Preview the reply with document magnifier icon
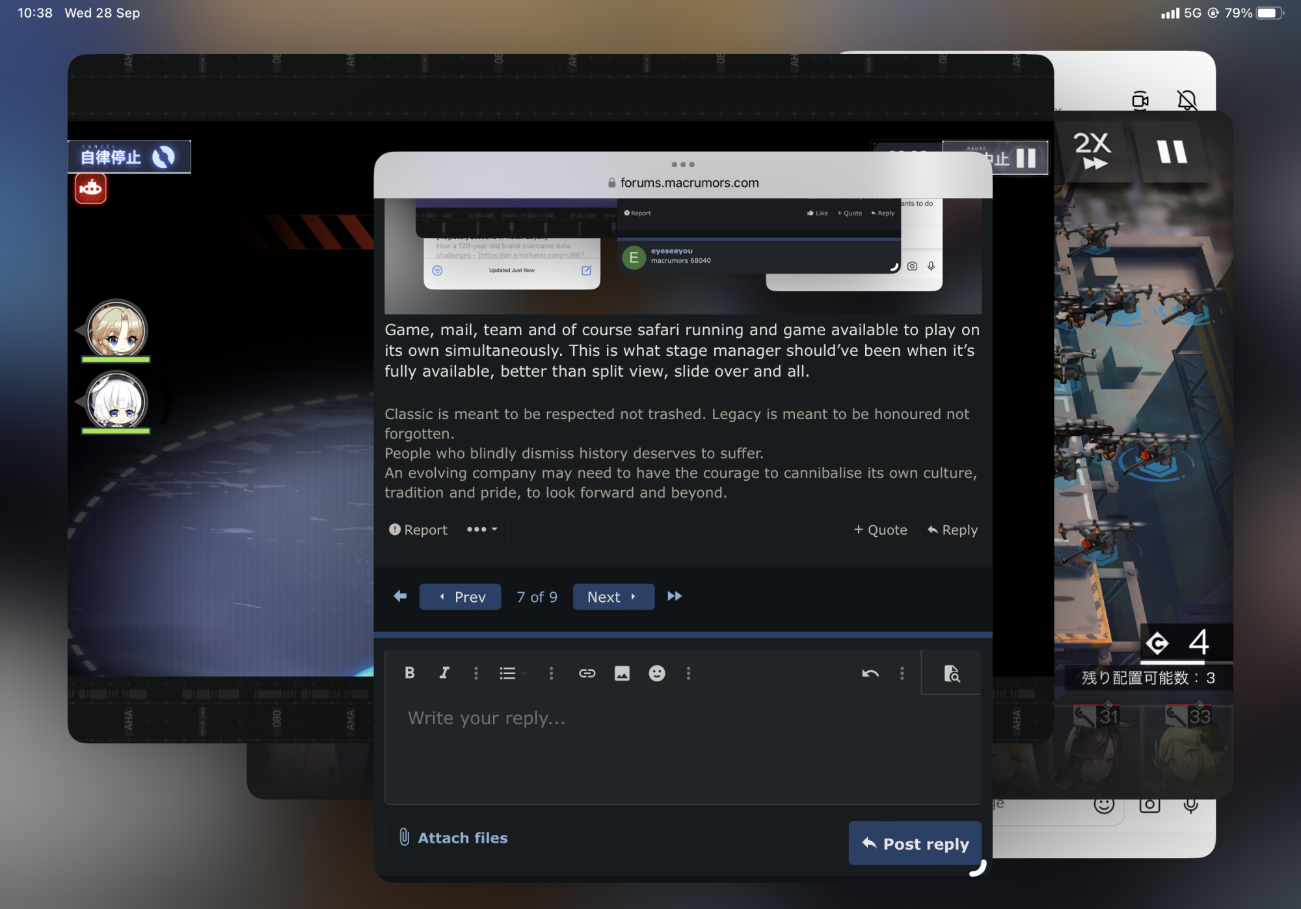 point(952,673)
